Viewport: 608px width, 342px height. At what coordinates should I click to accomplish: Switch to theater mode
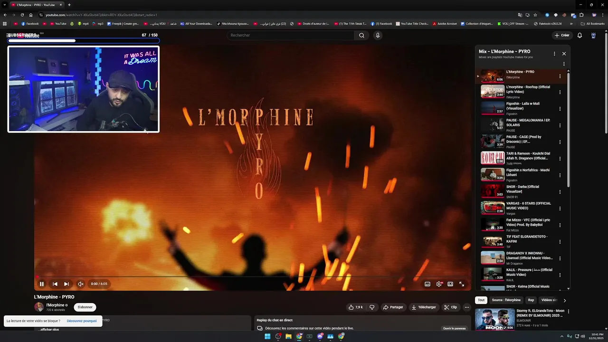click(x=450, y=284)
